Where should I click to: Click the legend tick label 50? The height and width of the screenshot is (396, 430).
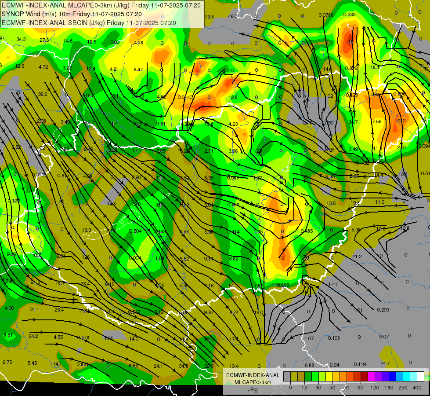point(332,388)
